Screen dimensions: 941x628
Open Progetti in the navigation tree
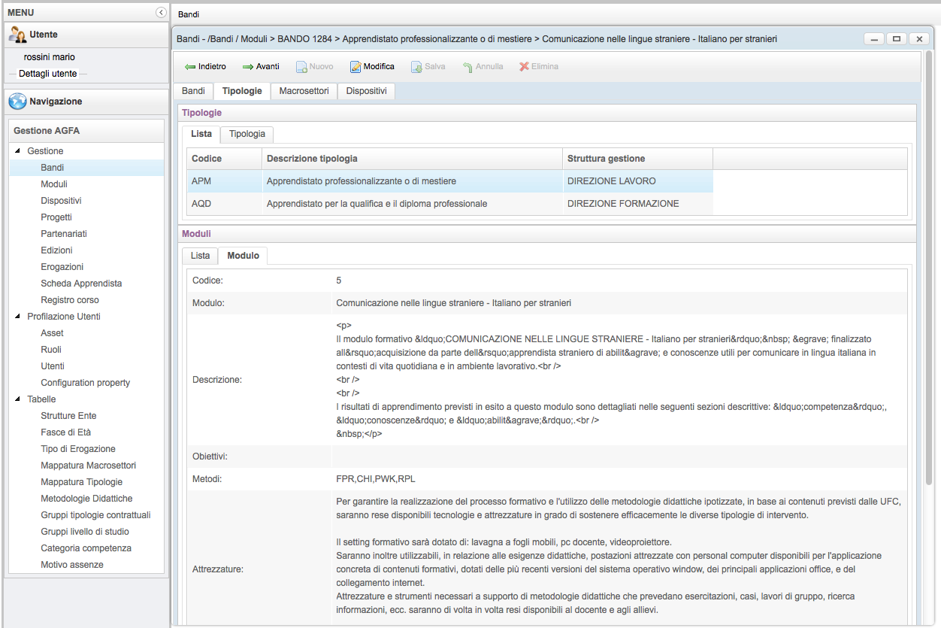(56, 217)
